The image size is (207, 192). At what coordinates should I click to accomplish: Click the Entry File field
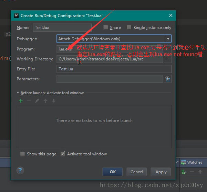pos(114,69)
